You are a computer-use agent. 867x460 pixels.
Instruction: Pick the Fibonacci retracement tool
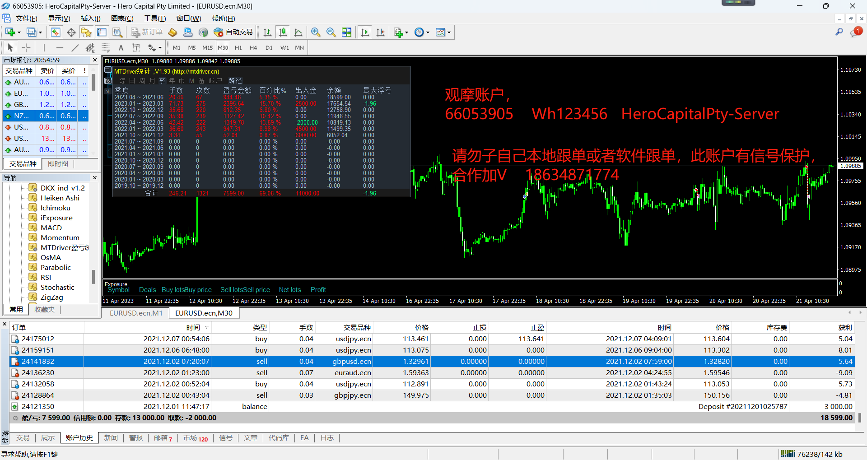point(106,48)
